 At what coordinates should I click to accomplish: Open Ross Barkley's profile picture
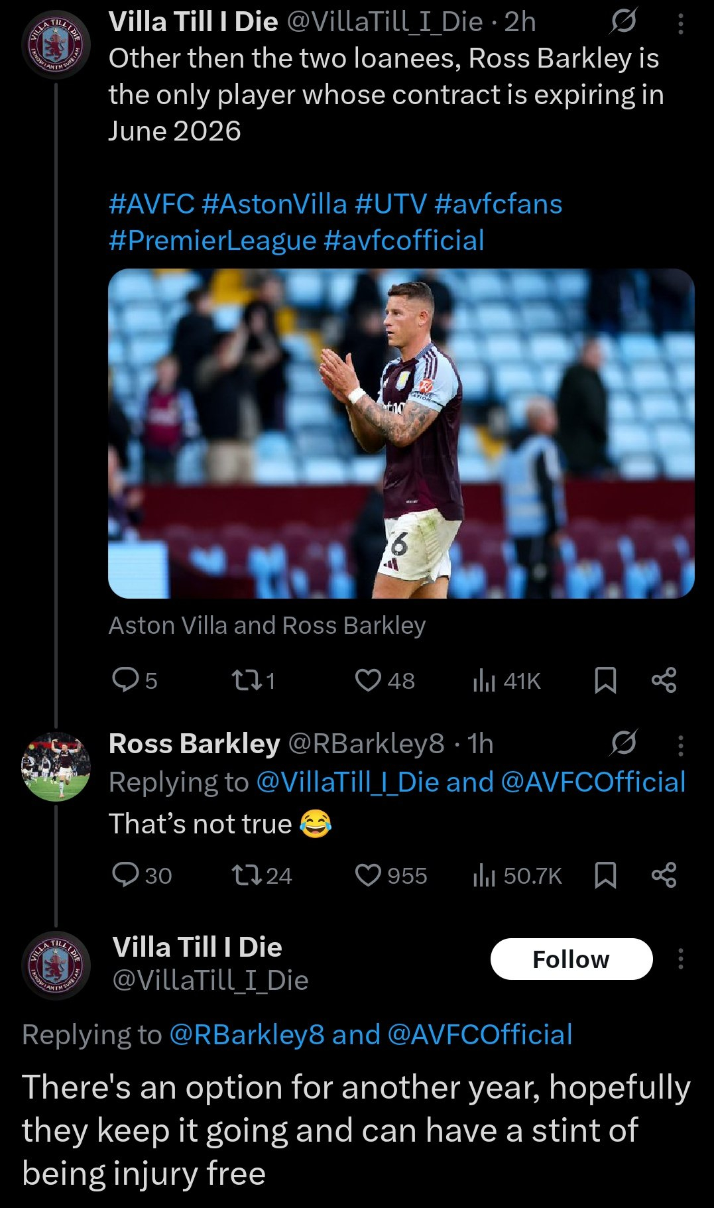point(56,766)
